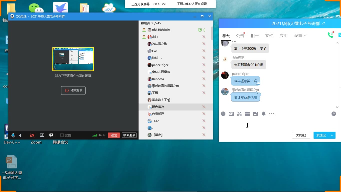This screenshot has width=341, height=192.
Task: Click the send file folder icon in chat
Action: (x=247, y=114)
